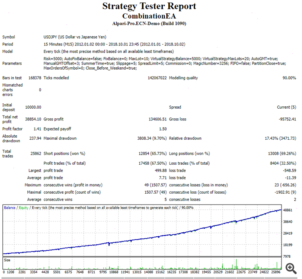
Task: Click Alpari-Pro.ECN-Demo (Build 1090) text
Action: (149, 23)
